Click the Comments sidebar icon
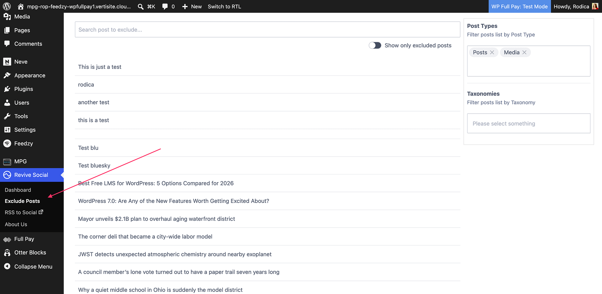602x294 pixels. point(7,44)
